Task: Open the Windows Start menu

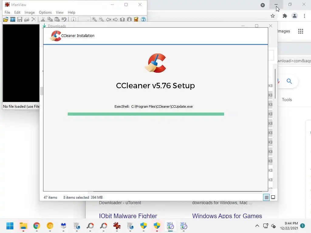Action: pos(10,226)
